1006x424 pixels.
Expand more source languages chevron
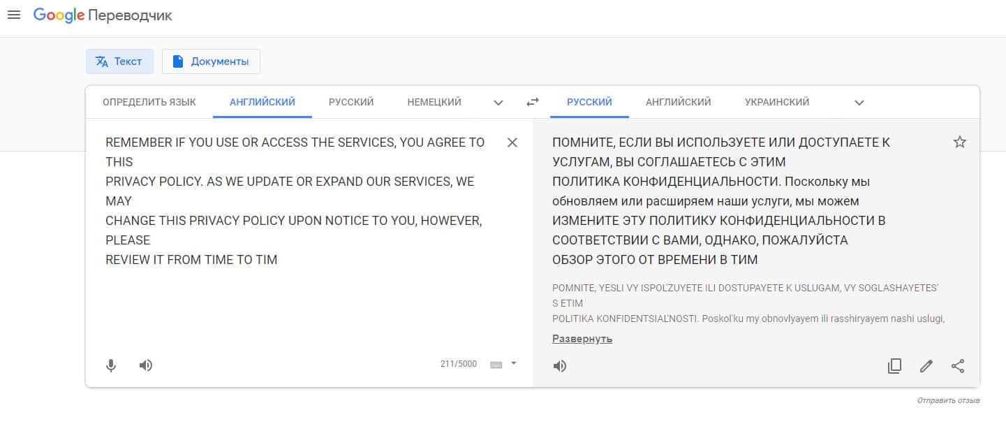click(498, 103)
